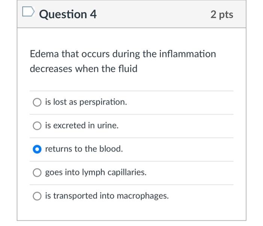Pick the "goes into lymph capillaries" radio button
Image resolution: width=263 pixels, height=226 pixels.
pyautogui.click(x=37, y=173)
